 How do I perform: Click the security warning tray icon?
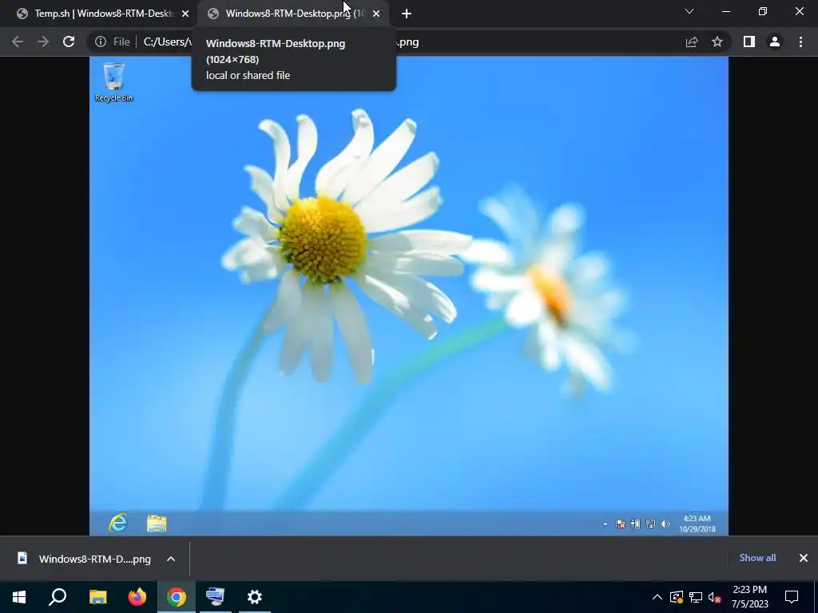(x=677, y=597)
